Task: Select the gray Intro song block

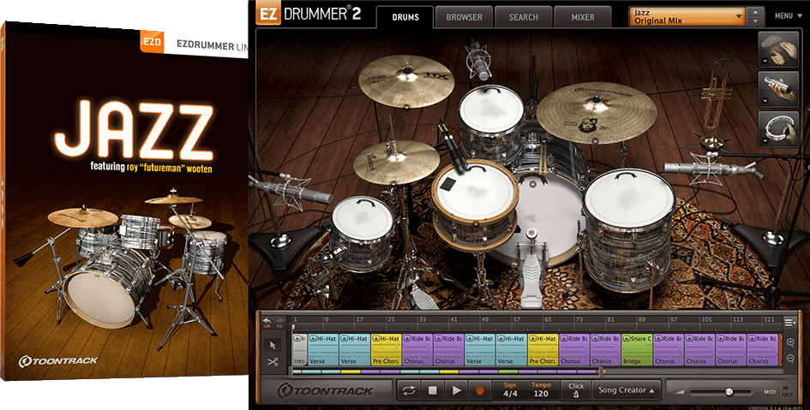Action: click(x=300, y=350)
